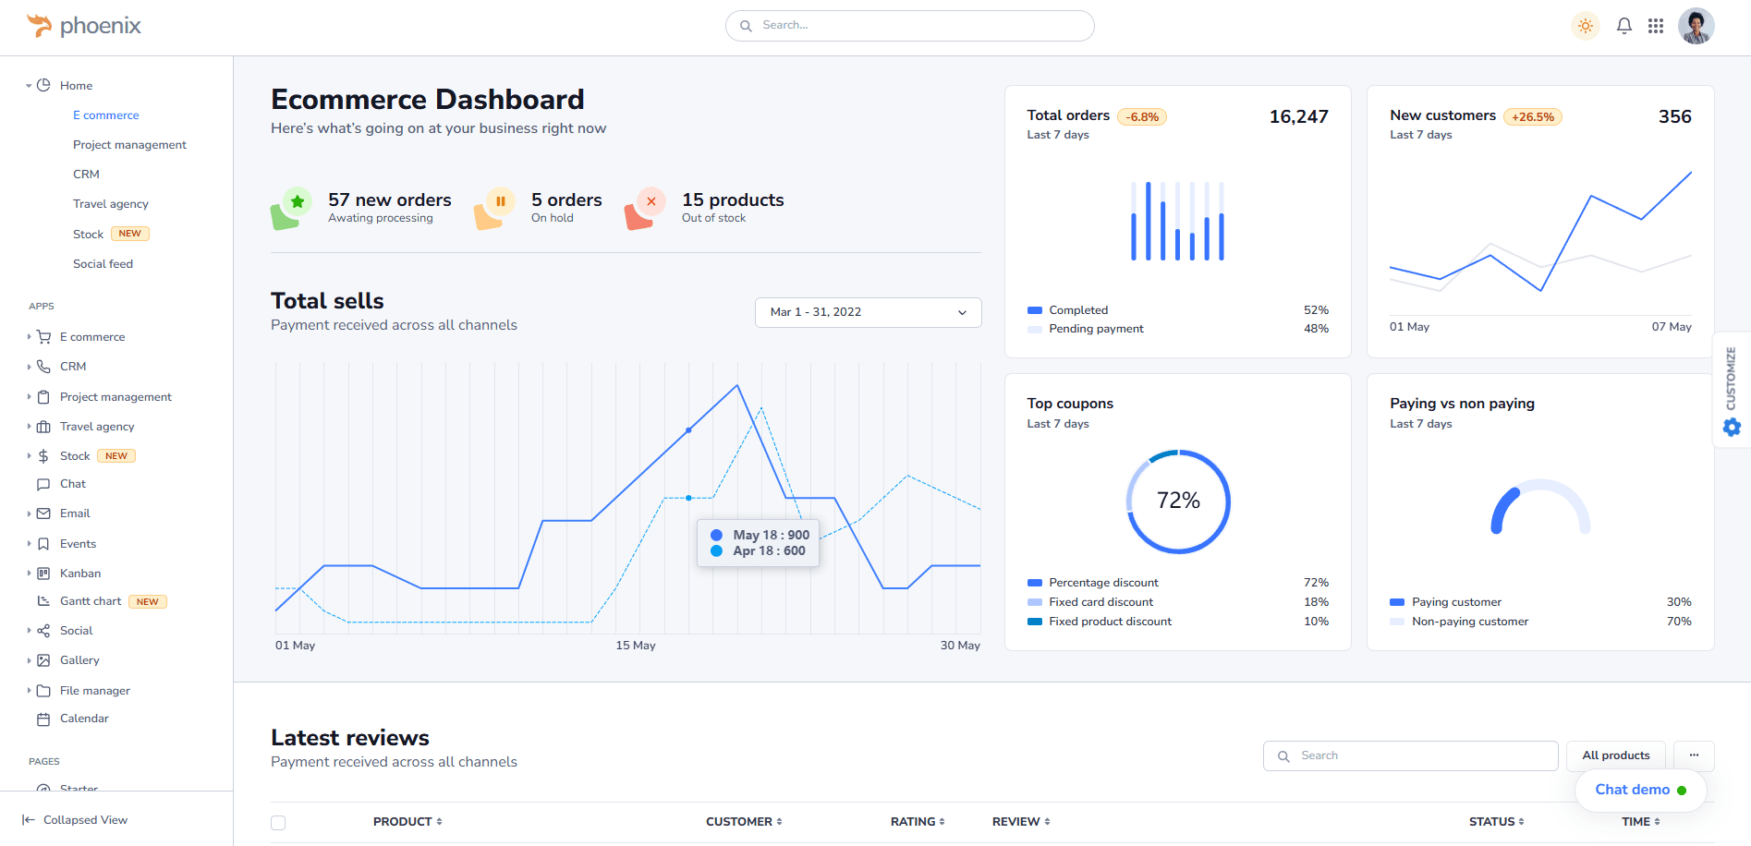Open the nine-dot apps grid menu
The image size is (1751, 846).
(x=1656, y=25)
